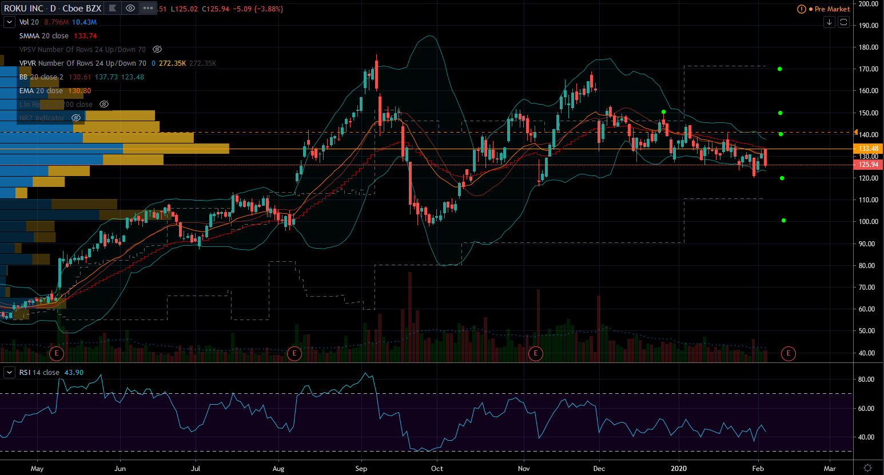
Task: Unhide the Lin Reg indicator
Action: click(104, 105)
